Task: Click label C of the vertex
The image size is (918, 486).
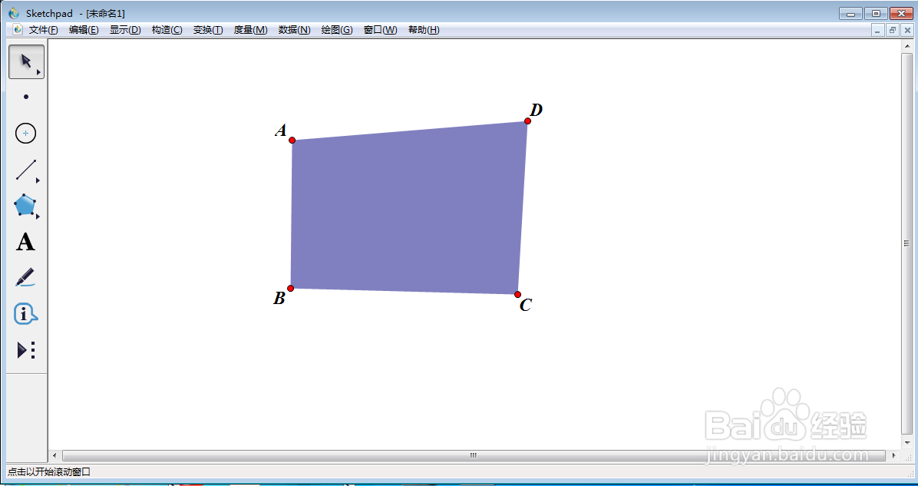Action: pos(526,305)
